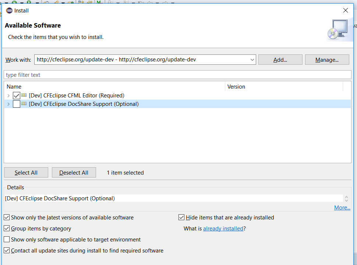The image size is (357, 265).
Task: Click the Eclipse logo in the Install dialog title bar
Action: (x=9, y=10)
